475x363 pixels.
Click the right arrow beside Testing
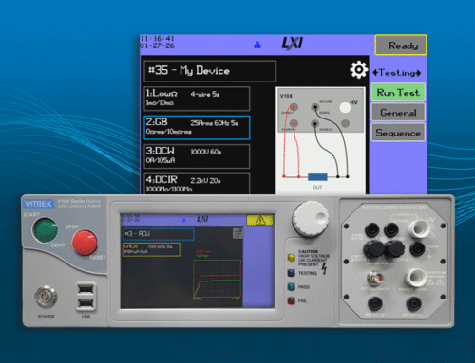tap(418, 73)
